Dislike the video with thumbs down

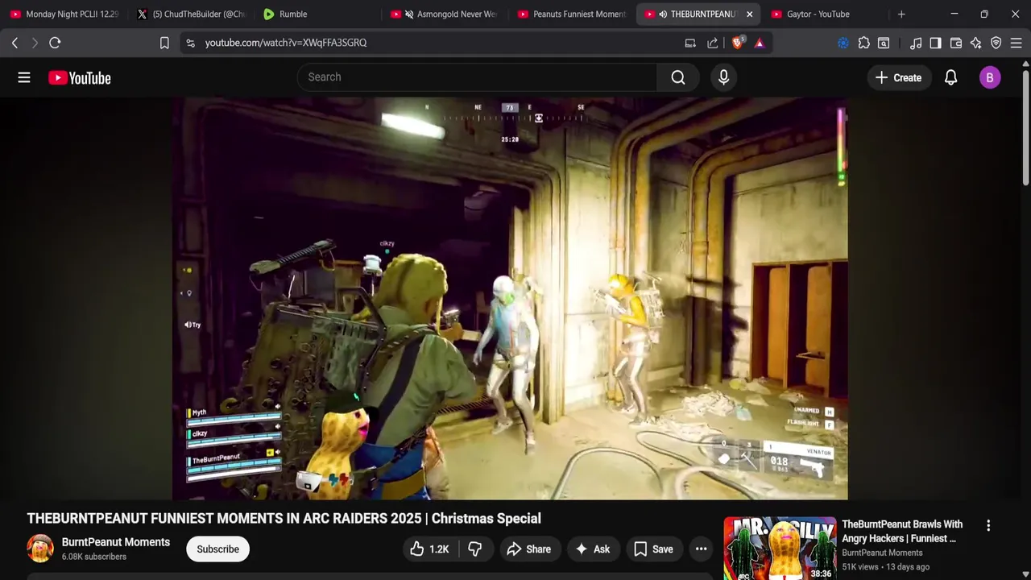pyautogui.click(x=475, y=549)
